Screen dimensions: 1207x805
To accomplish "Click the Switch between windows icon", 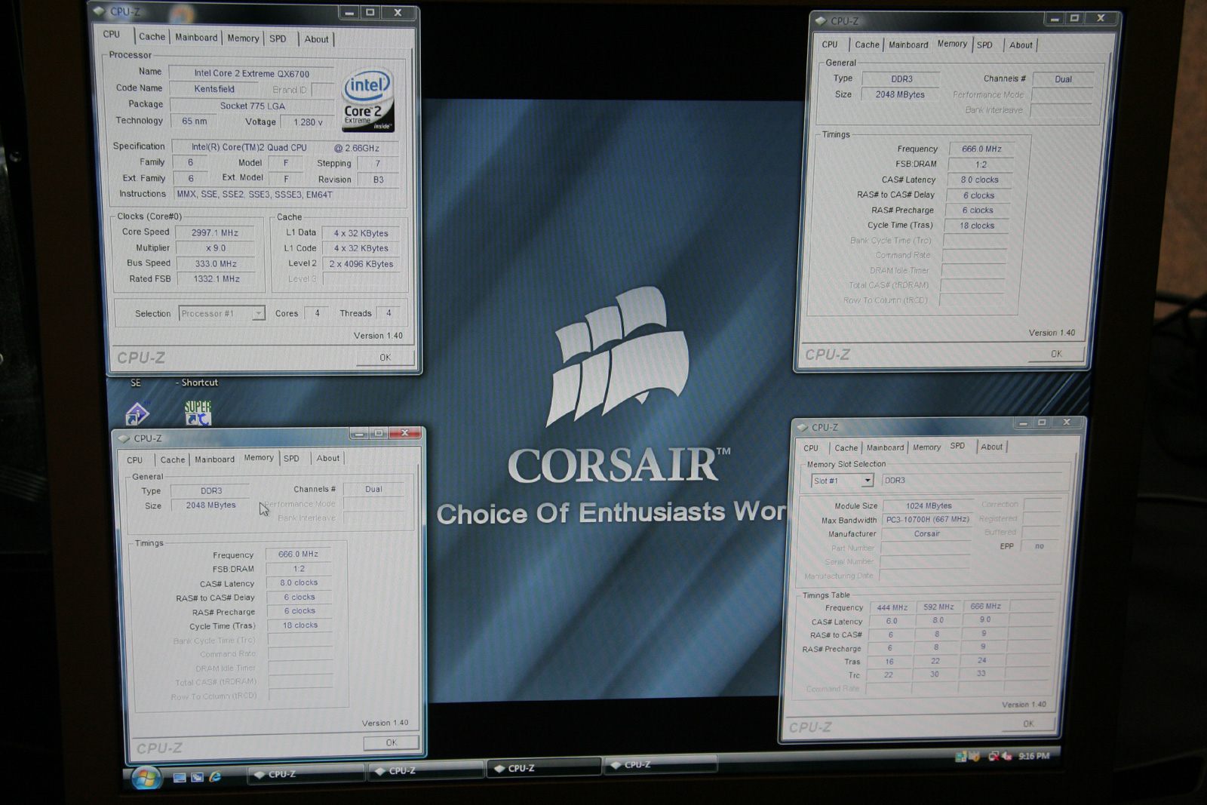I will [197, 777].
